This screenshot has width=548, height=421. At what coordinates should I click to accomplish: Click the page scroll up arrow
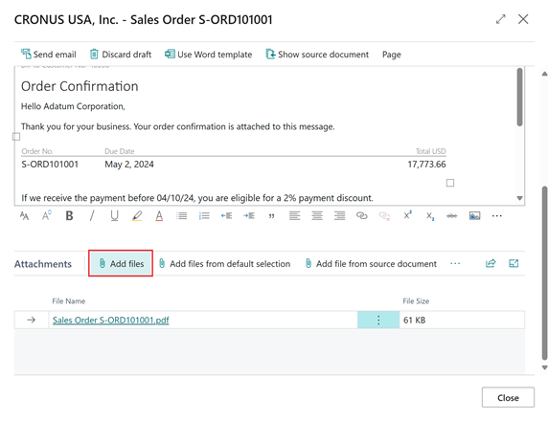(544, 74)
